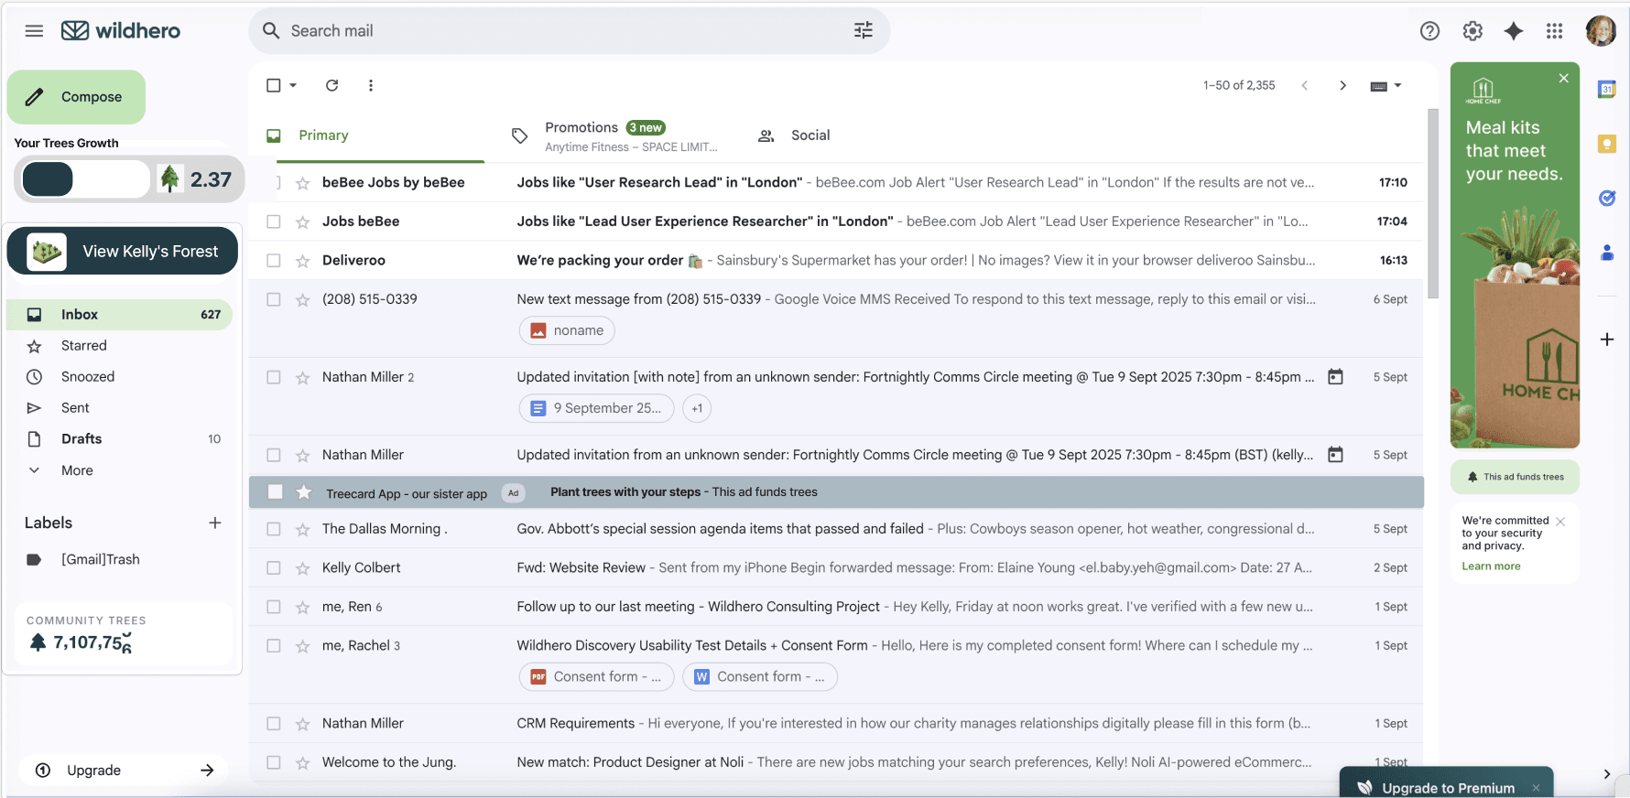Image resolution: width=1630 pixels, height=798 pixels.
Task: Close Upgrade to Premium banner
Action: tap(1537, 788)
